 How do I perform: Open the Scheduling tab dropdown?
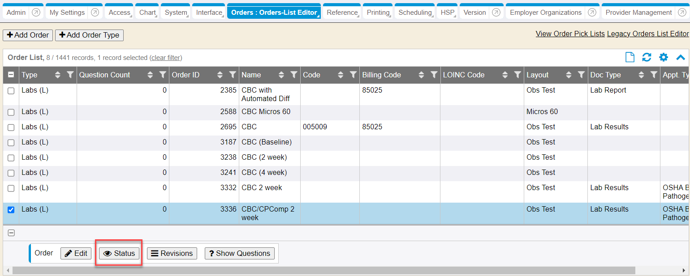pyautogui.click(x=415, y=13)
